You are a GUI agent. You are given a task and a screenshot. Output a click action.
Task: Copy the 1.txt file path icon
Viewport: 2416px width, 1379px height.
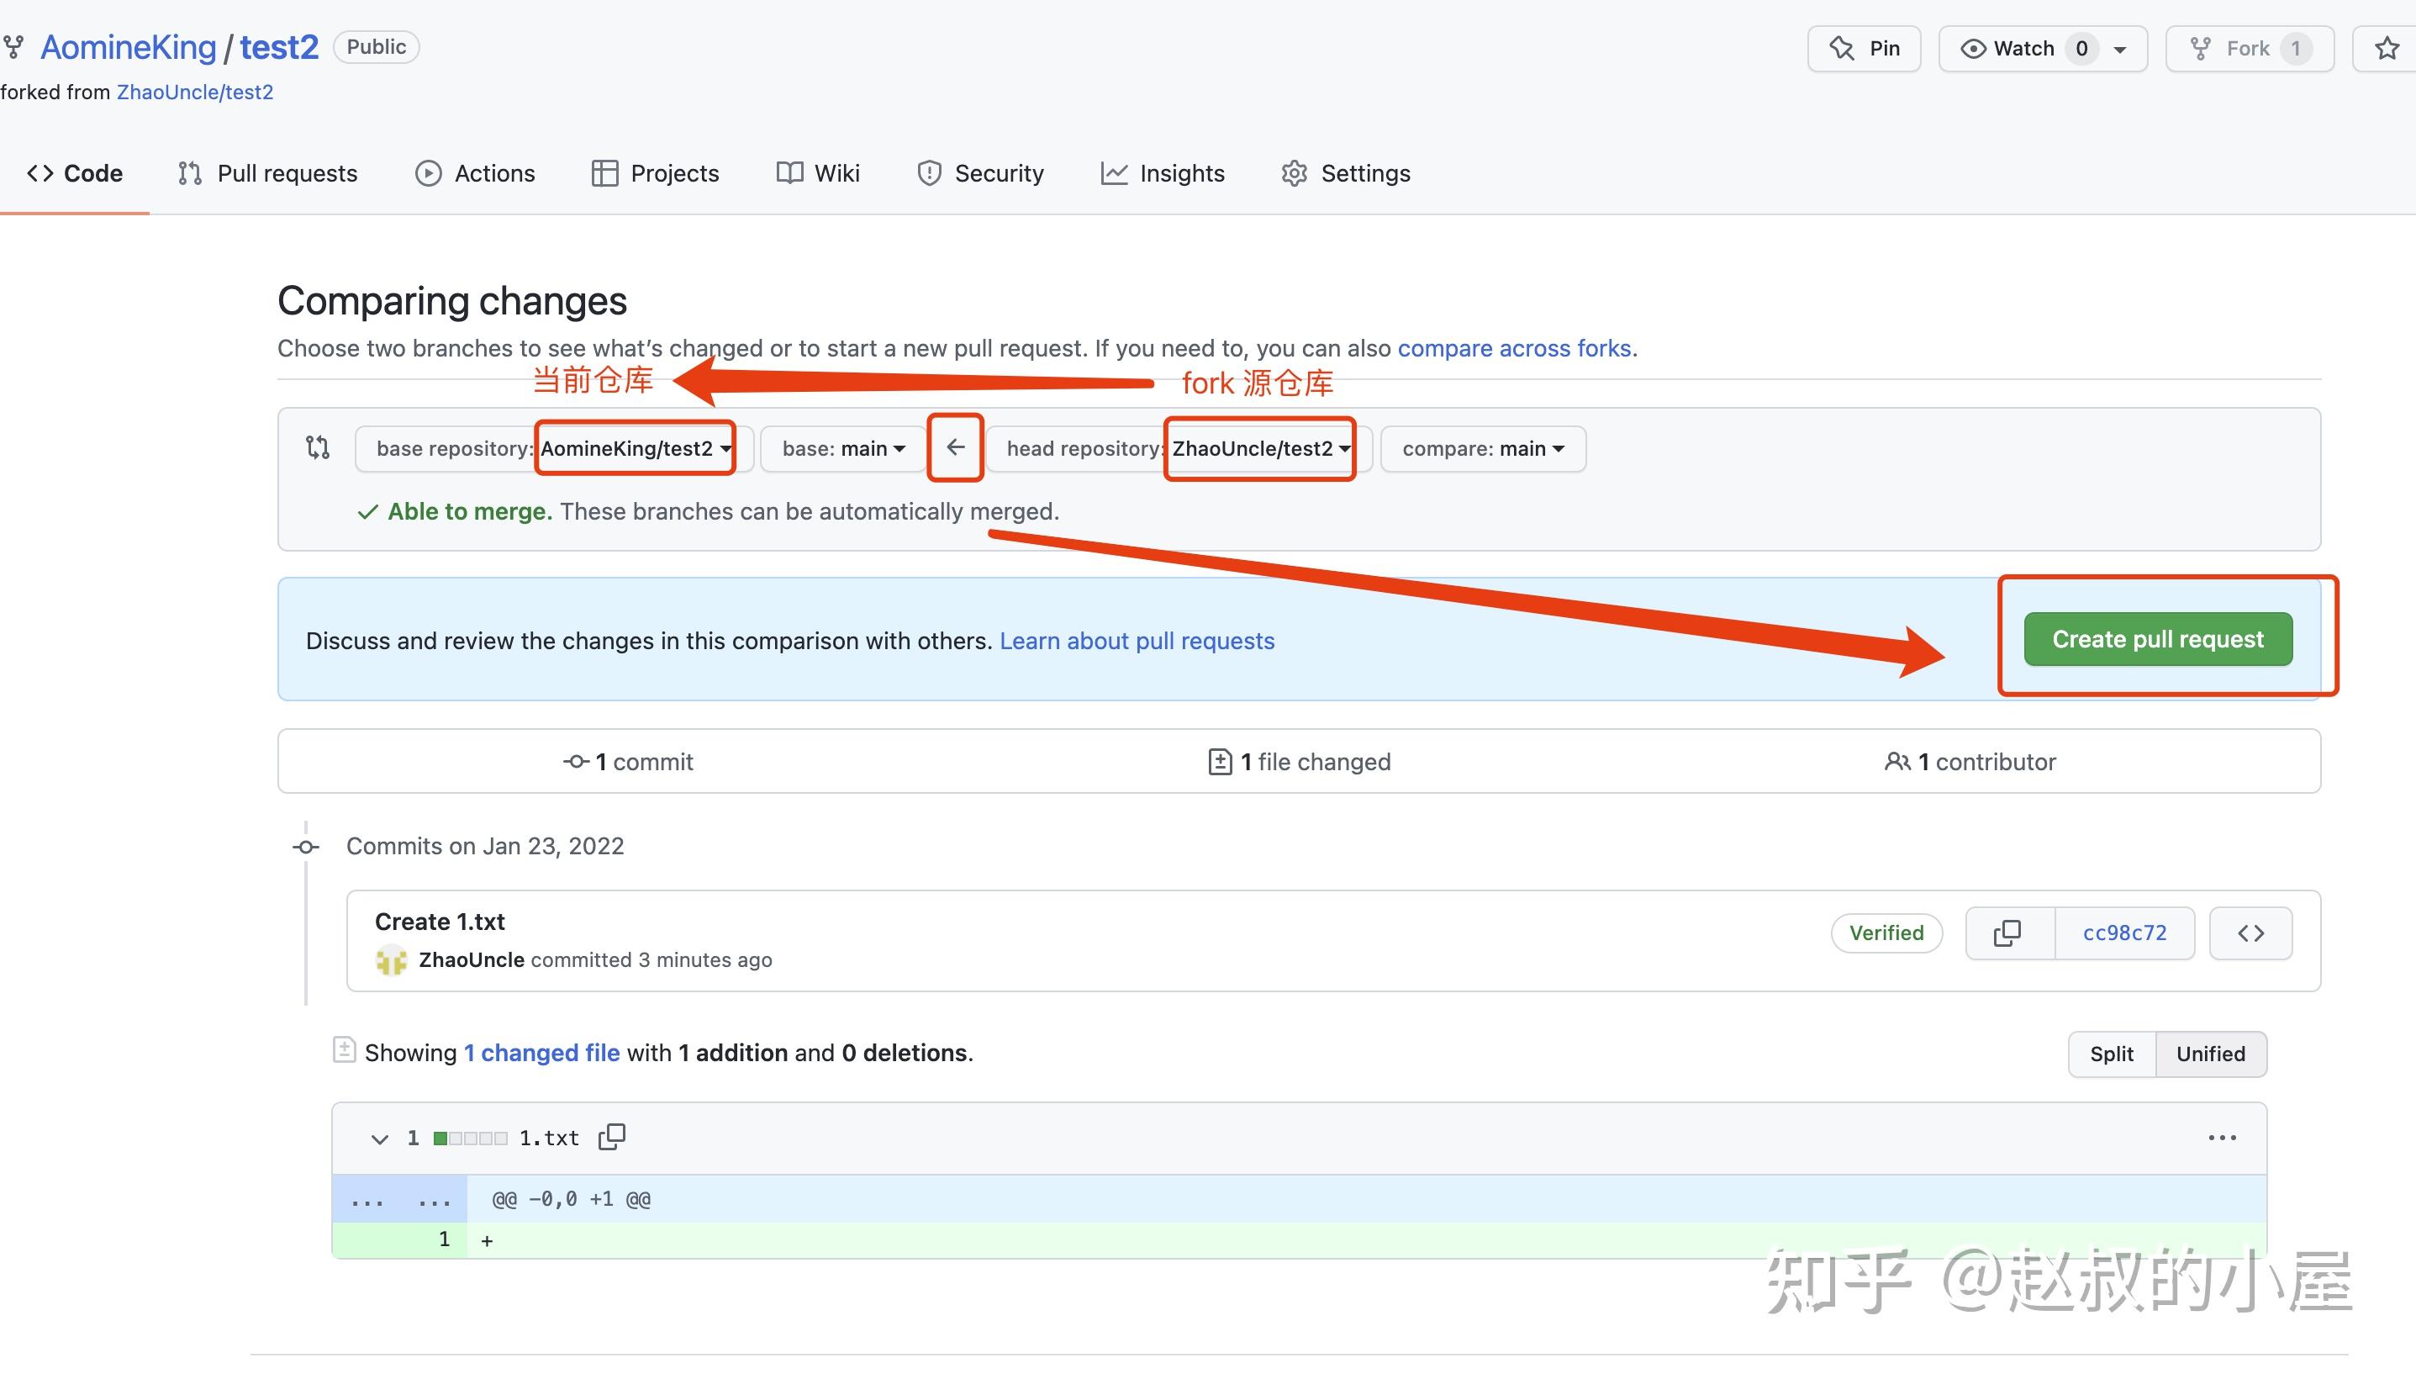click(610, 1136)
